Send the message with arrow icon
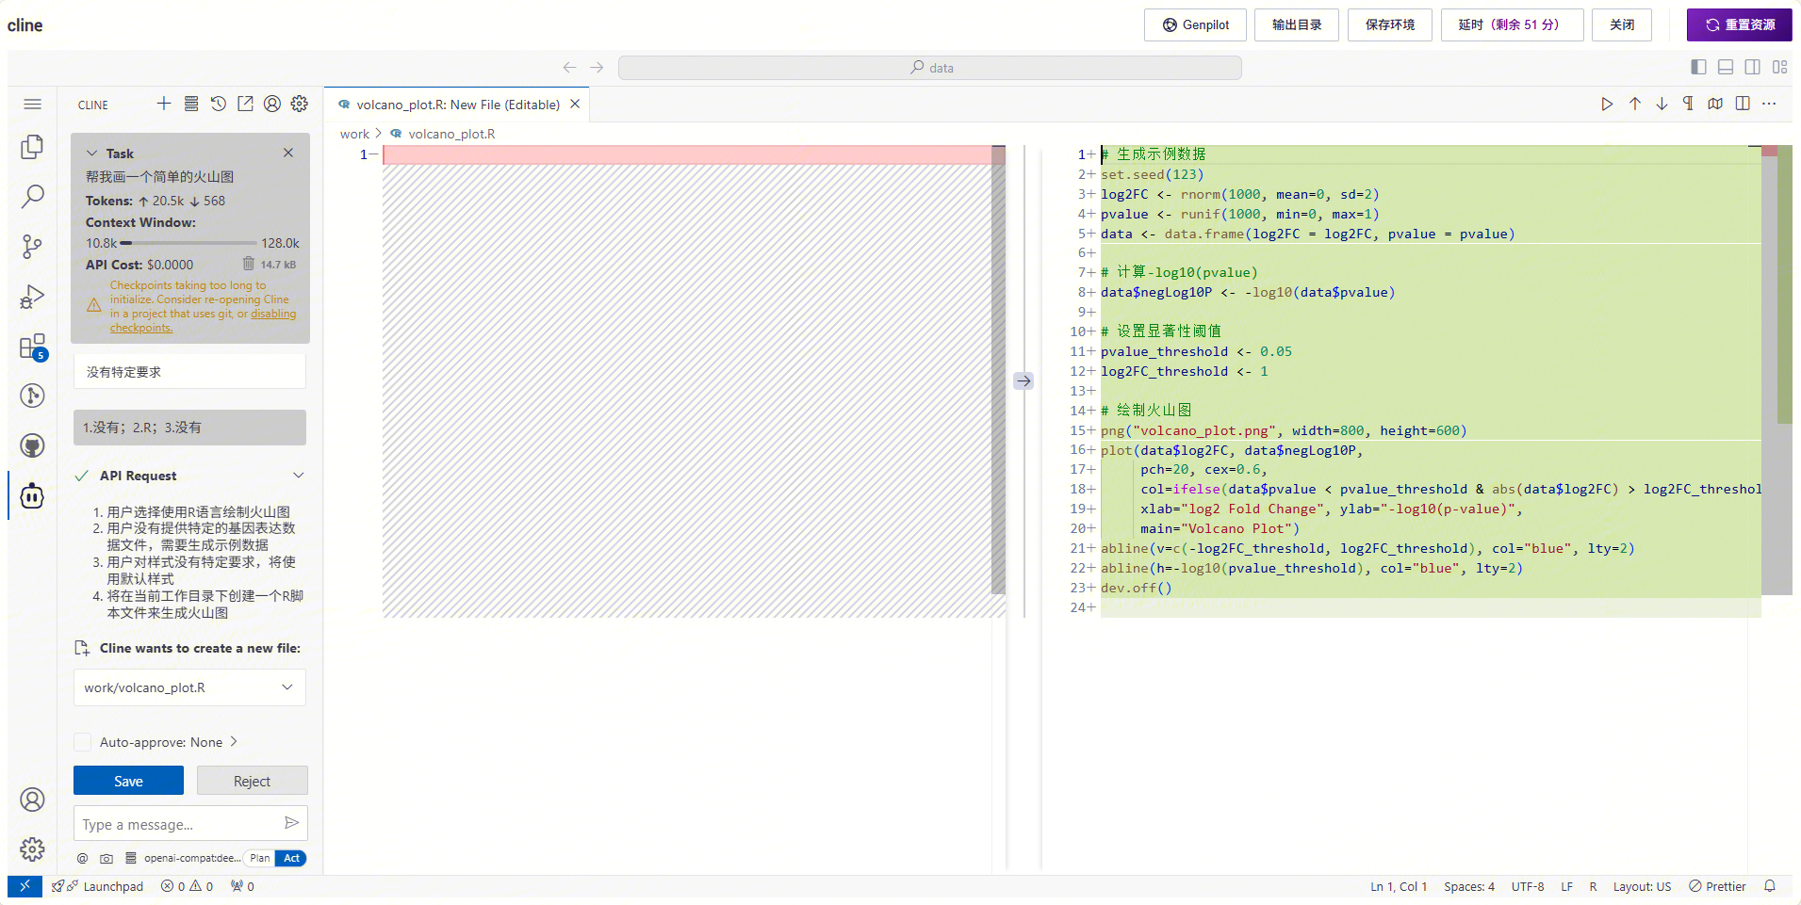 (x=292, y=823)
